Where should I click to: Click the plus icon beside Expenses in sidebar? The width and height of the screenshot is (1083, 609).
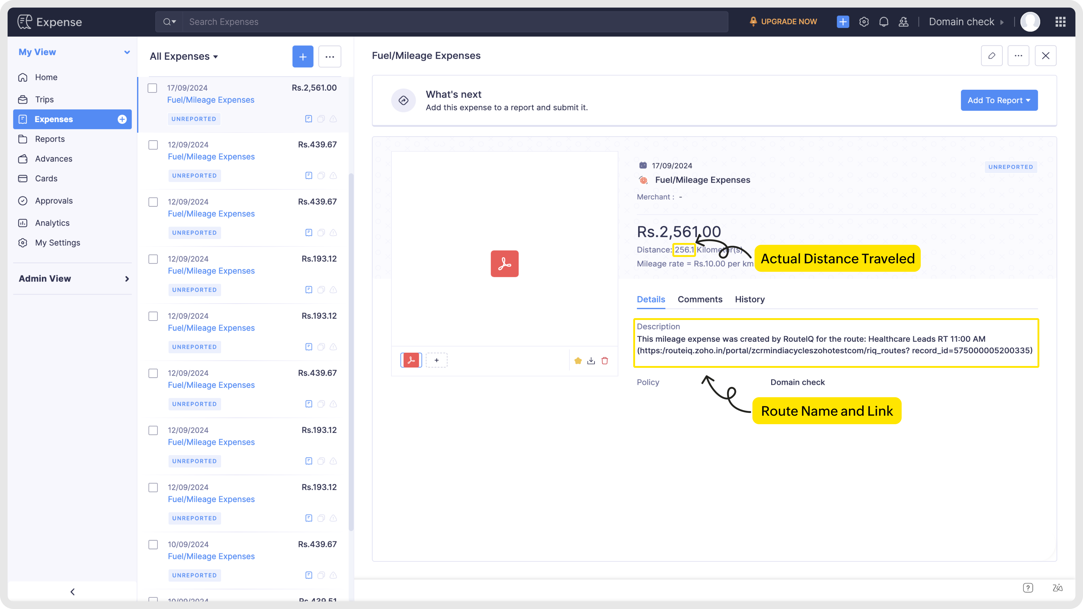tap(122, 119)
